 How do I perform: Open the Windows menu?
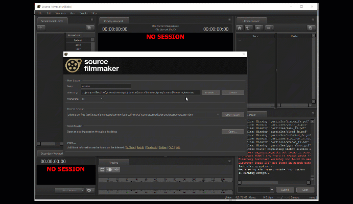pyautogui.click(x=60, y=13)
